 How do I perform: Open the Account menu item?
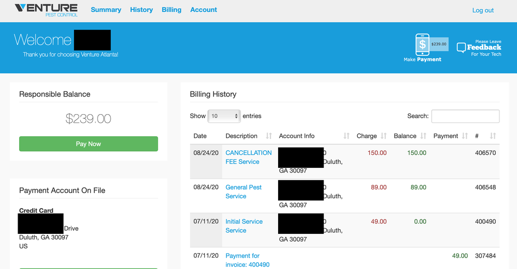204,10
